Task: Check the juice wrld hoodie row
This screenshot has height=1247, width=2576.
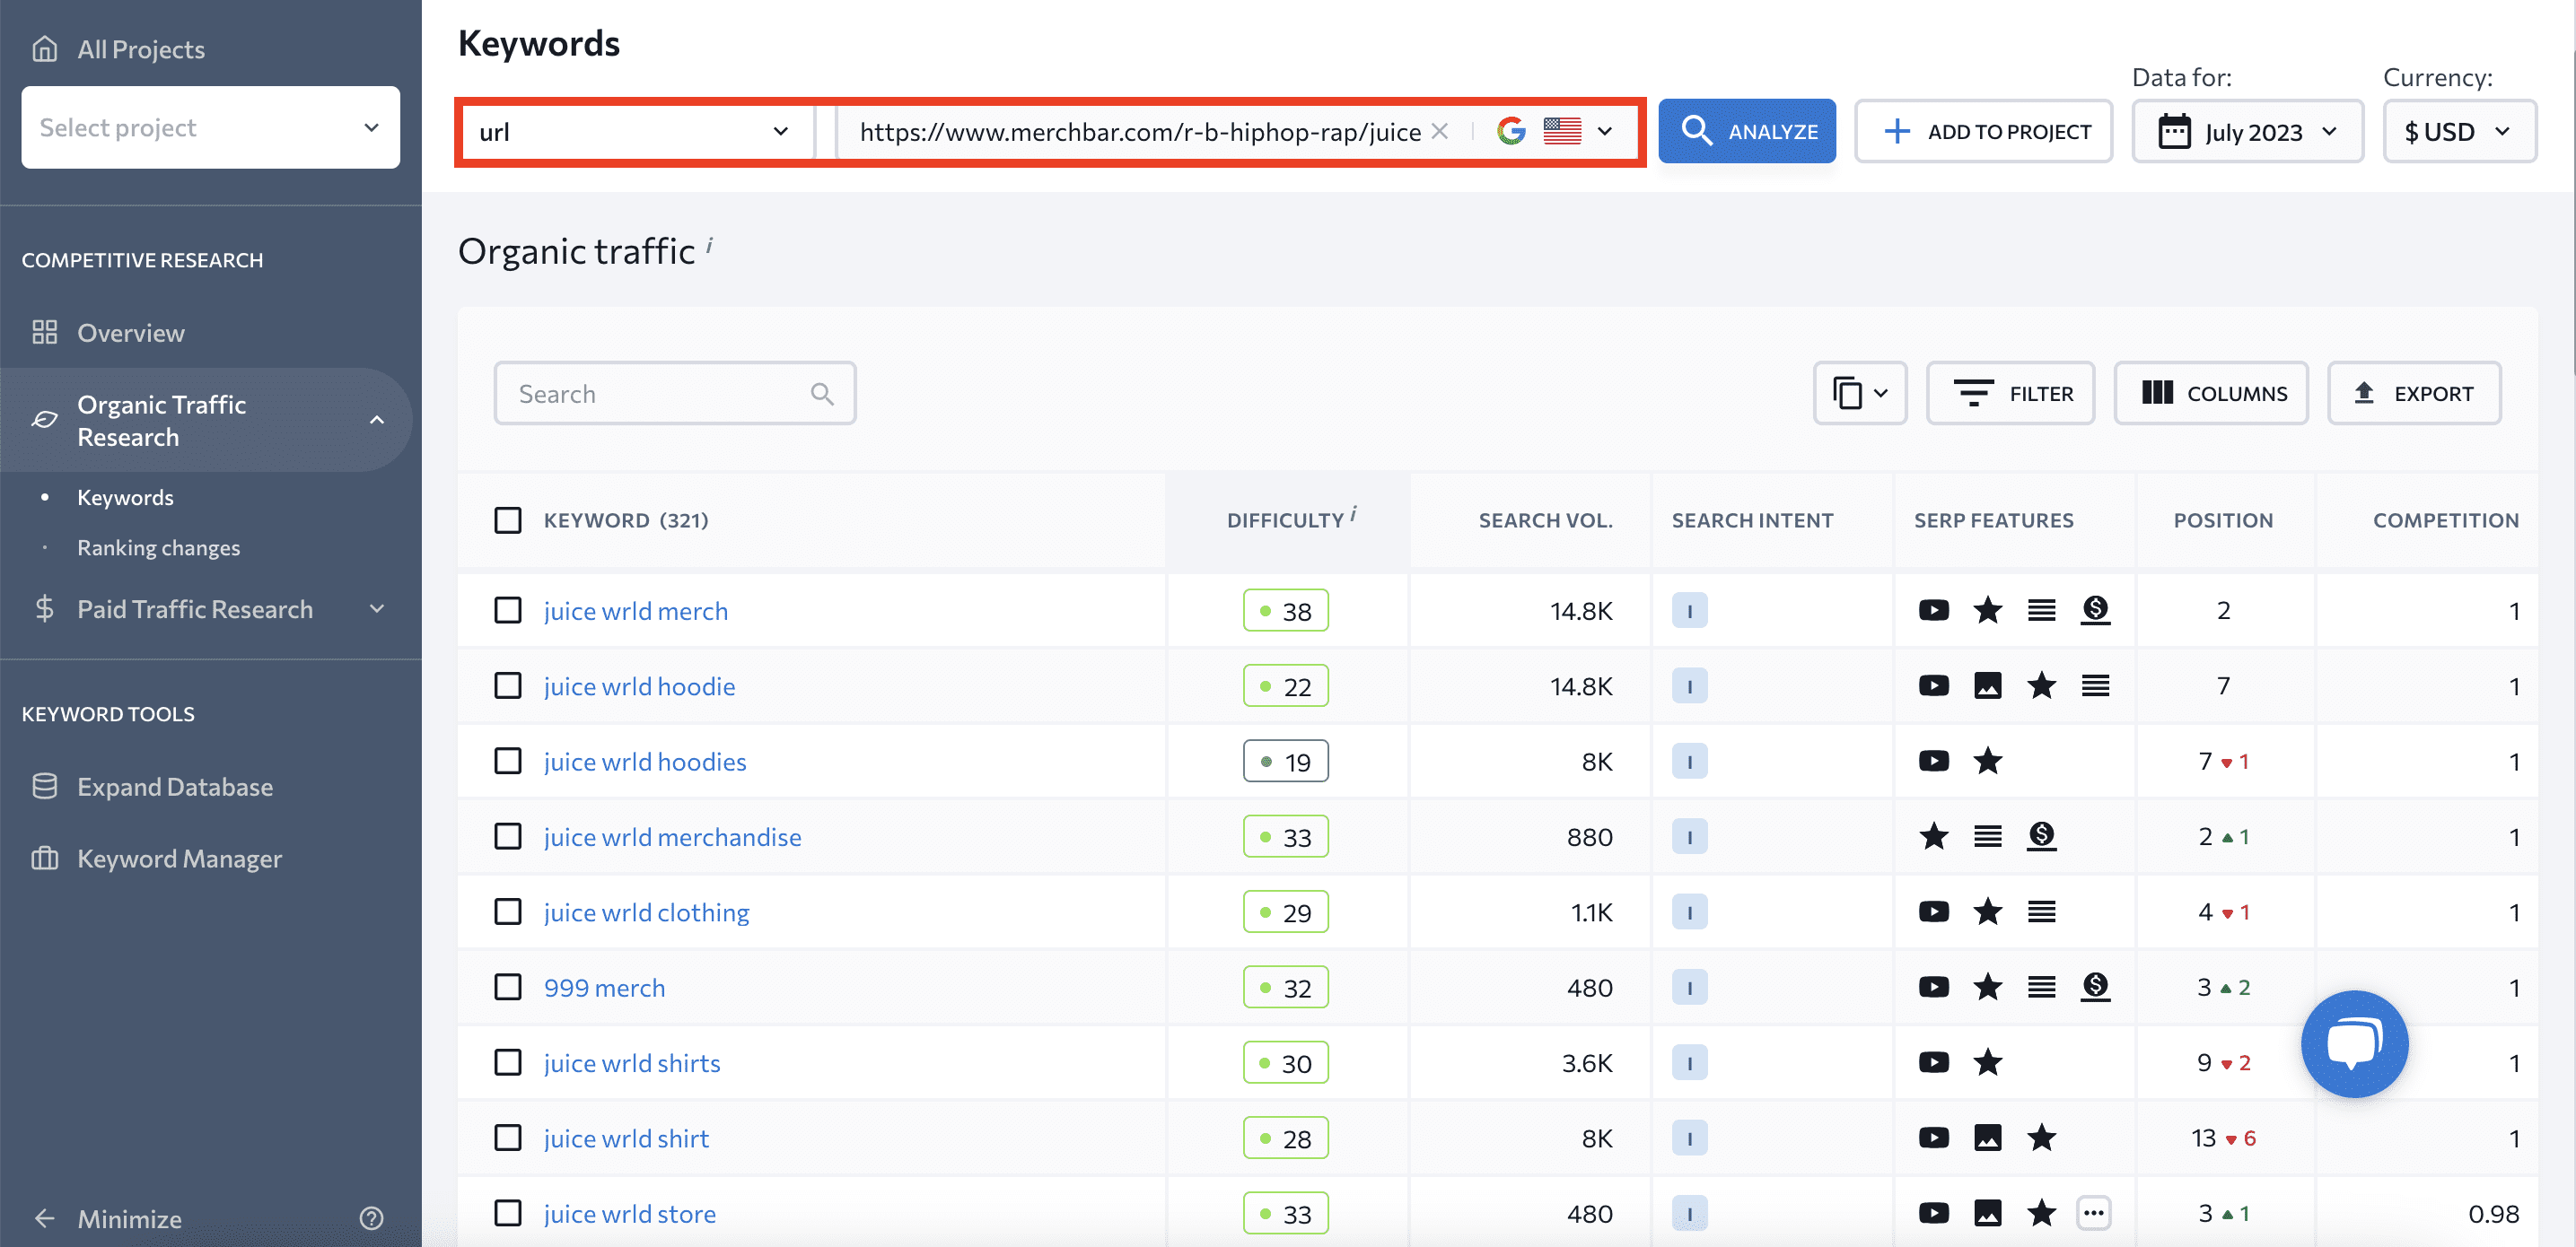Action: tap(508, 685)
